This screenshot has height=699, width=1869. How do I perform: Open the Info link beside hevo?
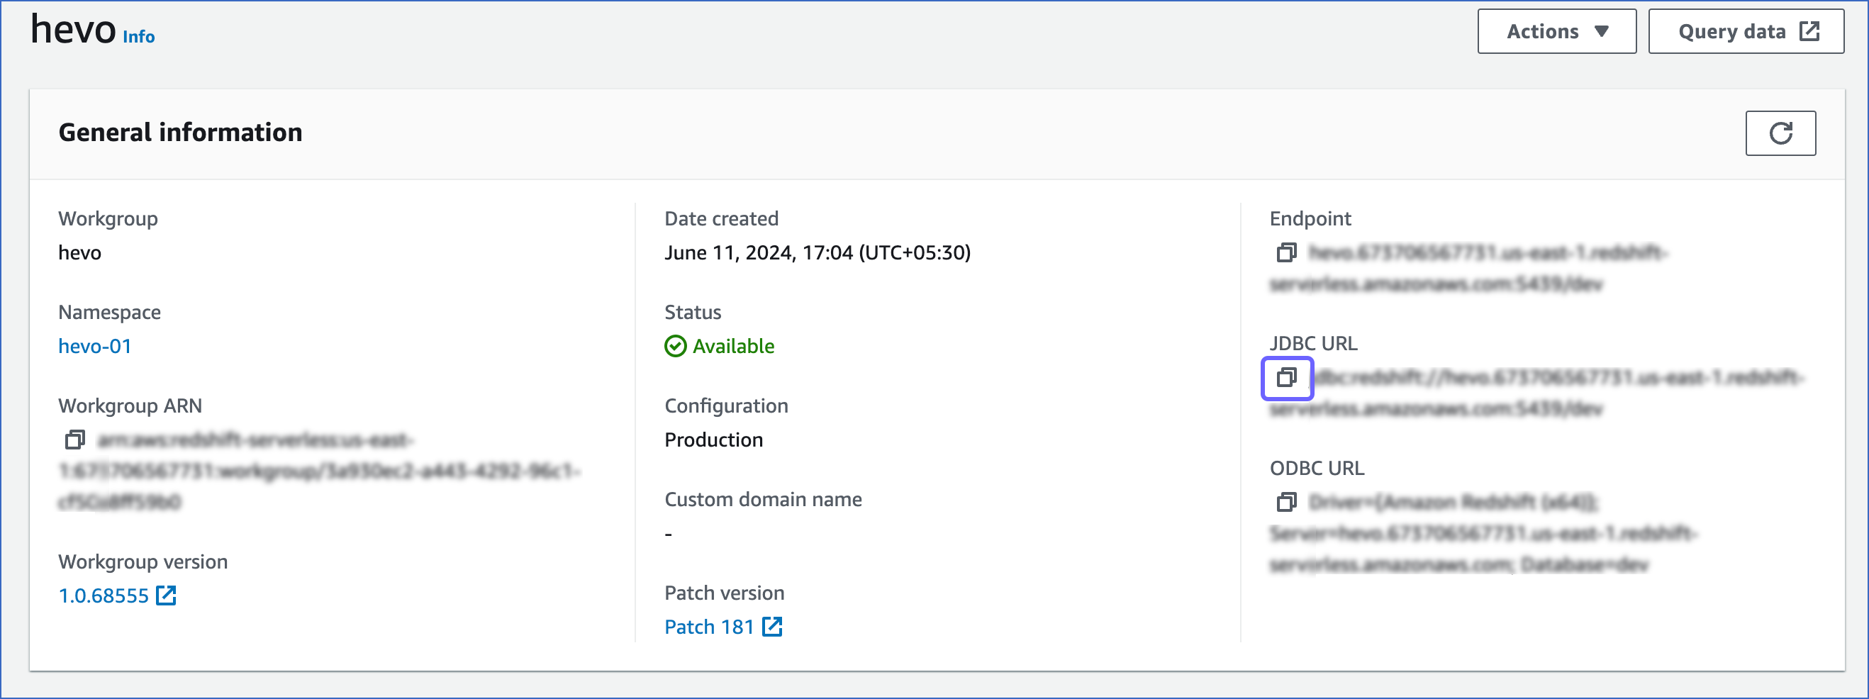138,36
